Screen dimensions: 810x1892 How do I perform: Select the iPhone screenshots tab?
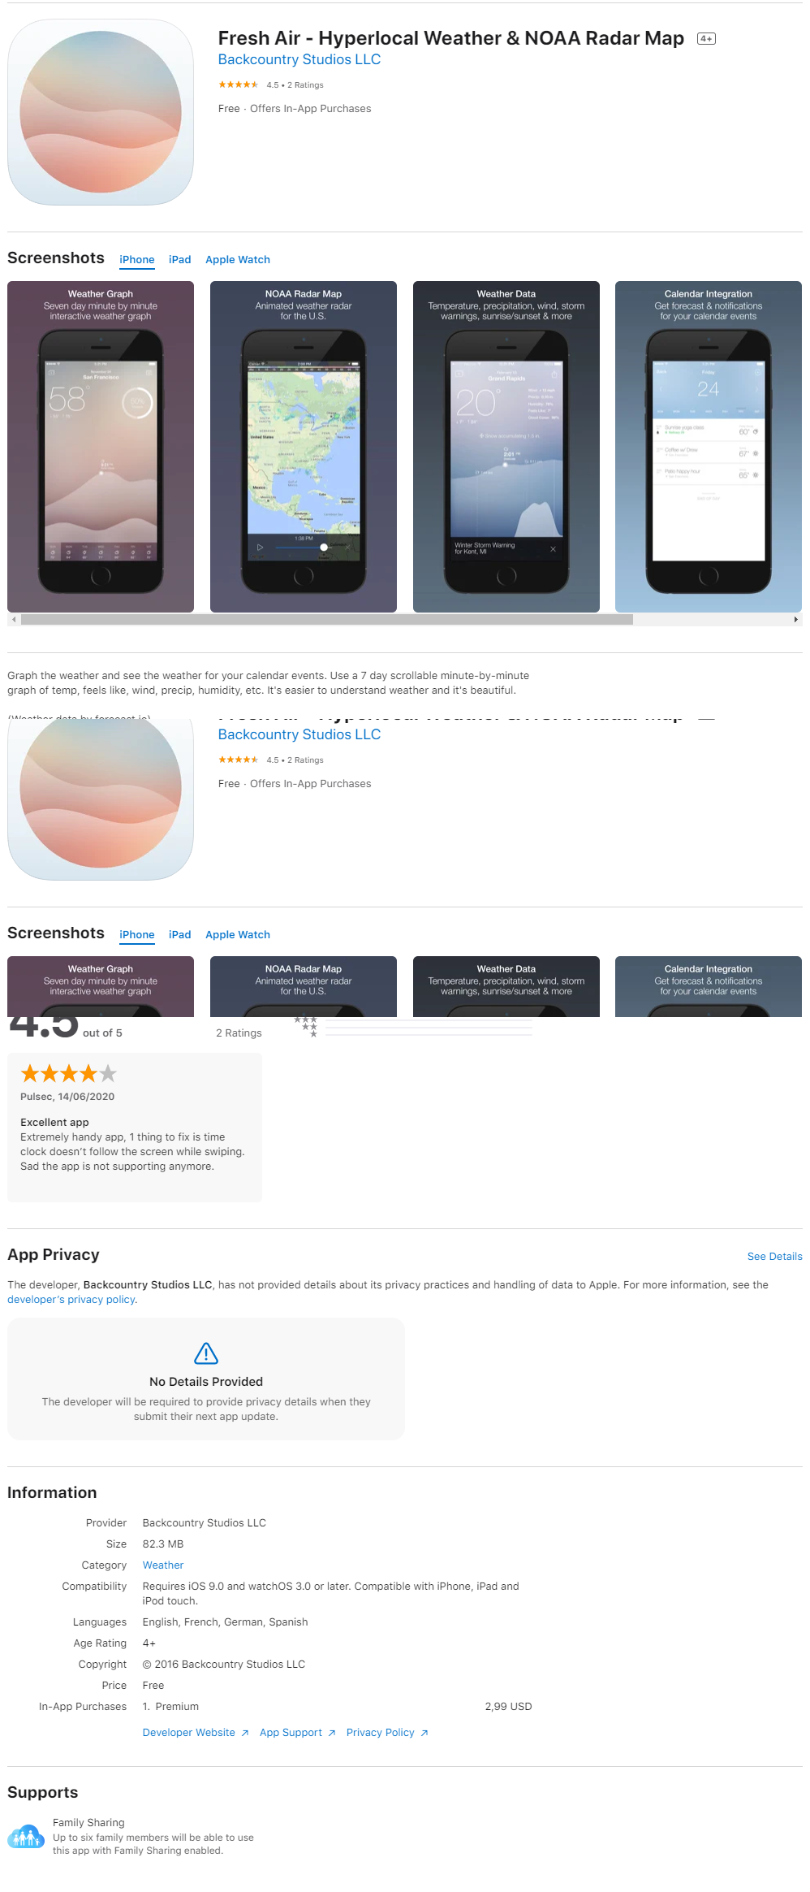coord(137,260)
